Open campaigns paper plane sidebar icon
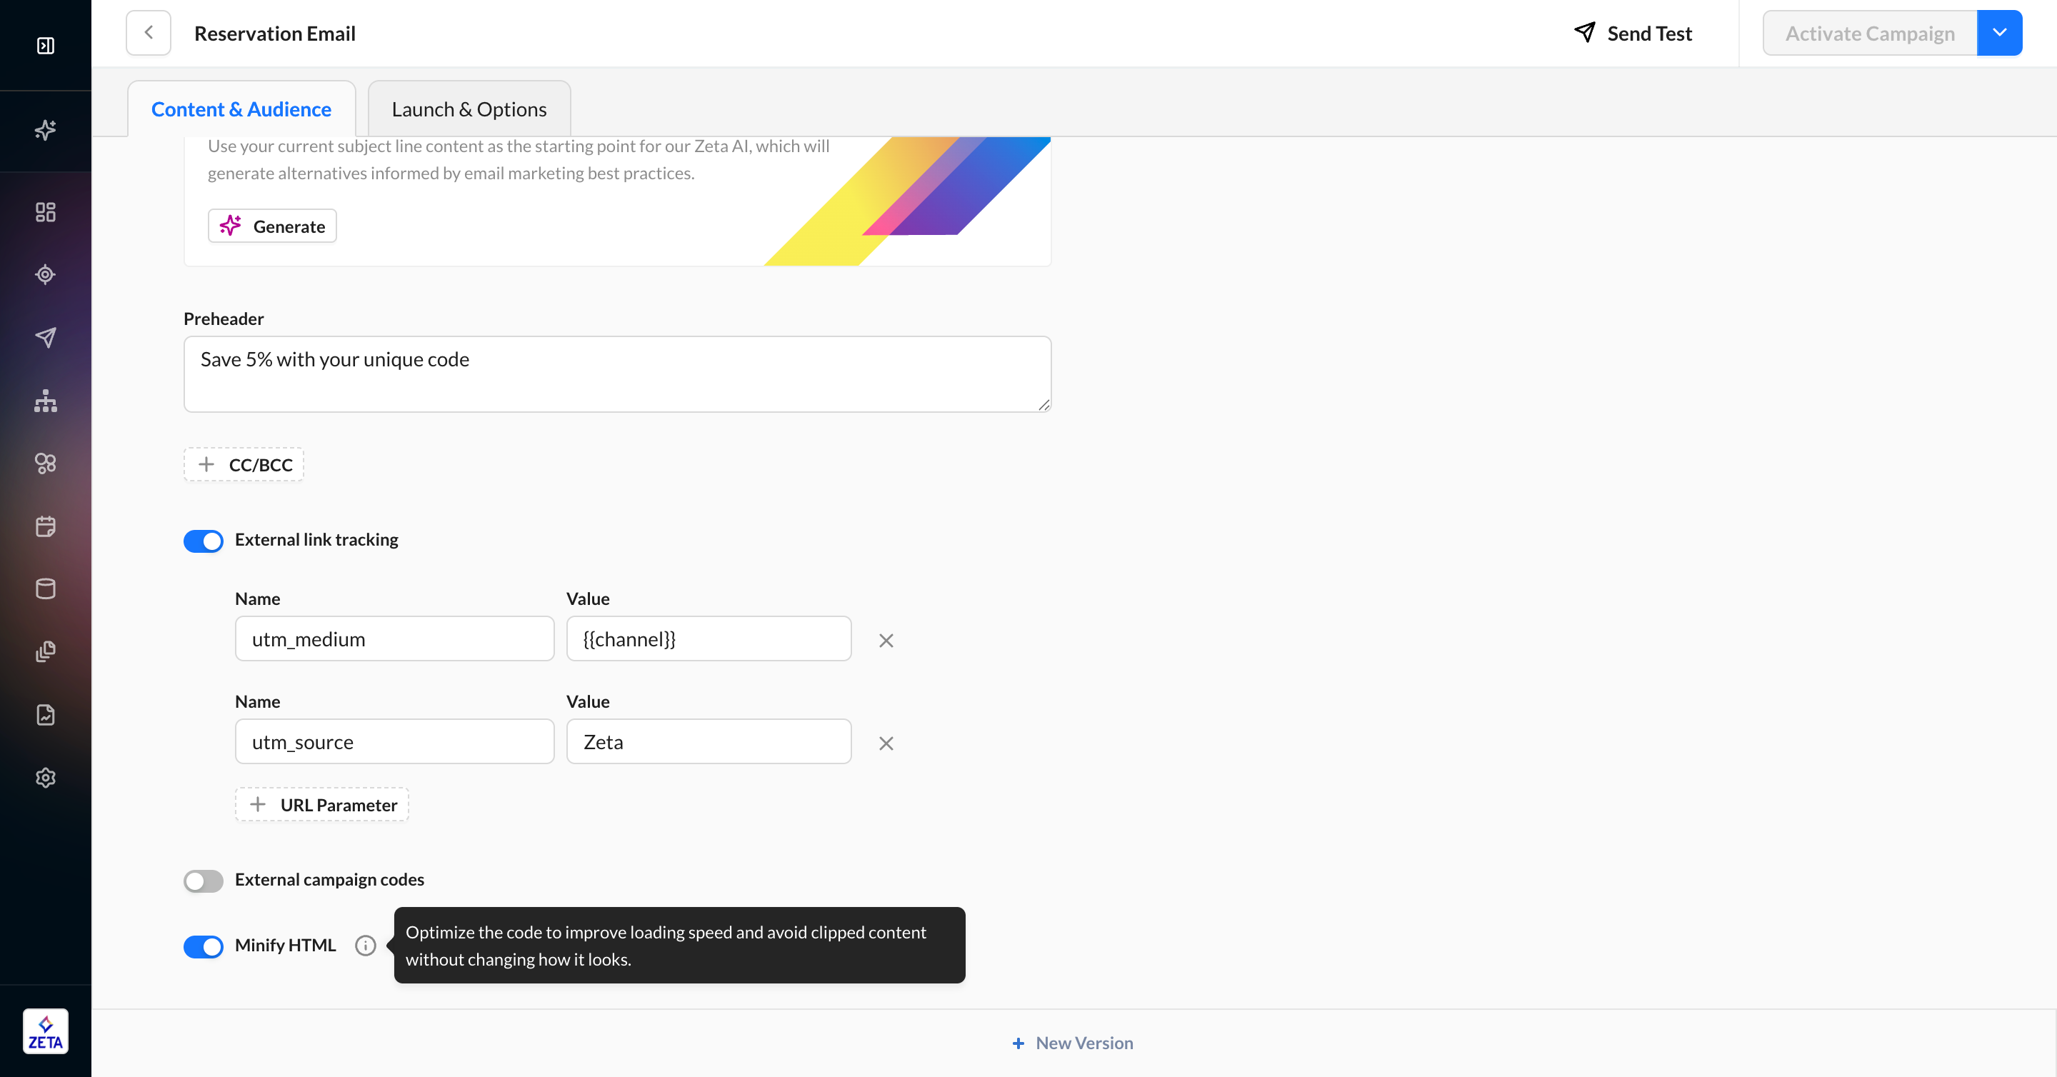The image size is (2057, 1077). (46, 337)
